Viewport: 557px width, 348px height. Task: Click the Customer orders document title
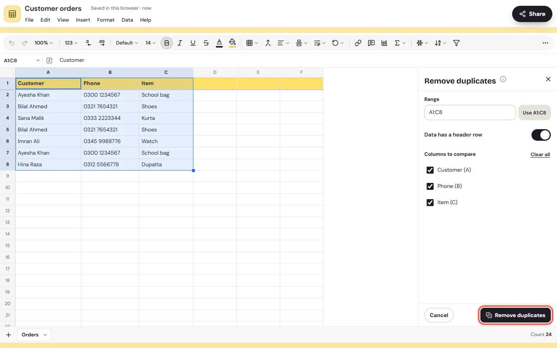(53, 9)
